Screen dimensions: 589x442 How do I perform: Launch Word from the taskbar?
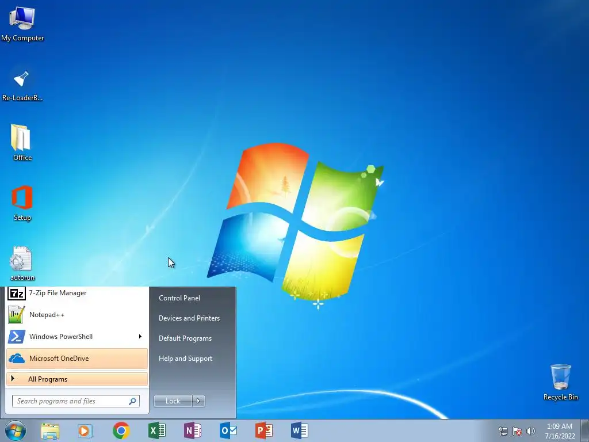coord(299,430)
